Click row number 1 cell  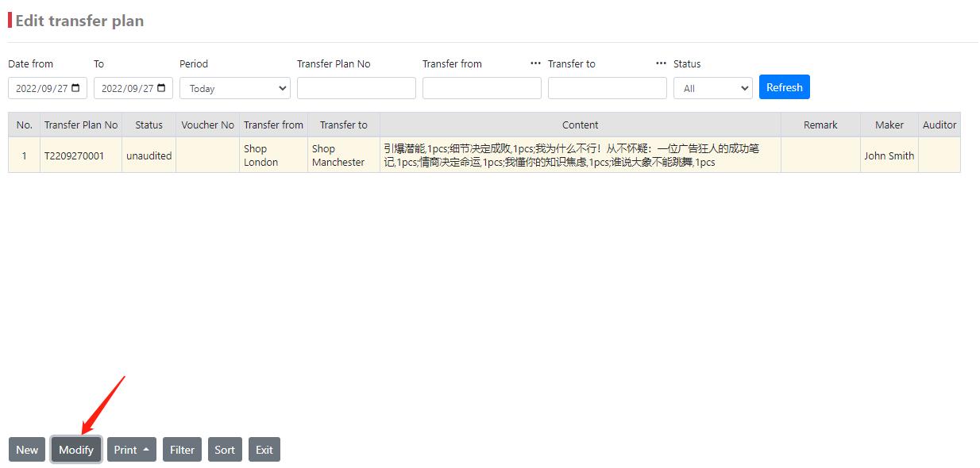click(25, 155)
